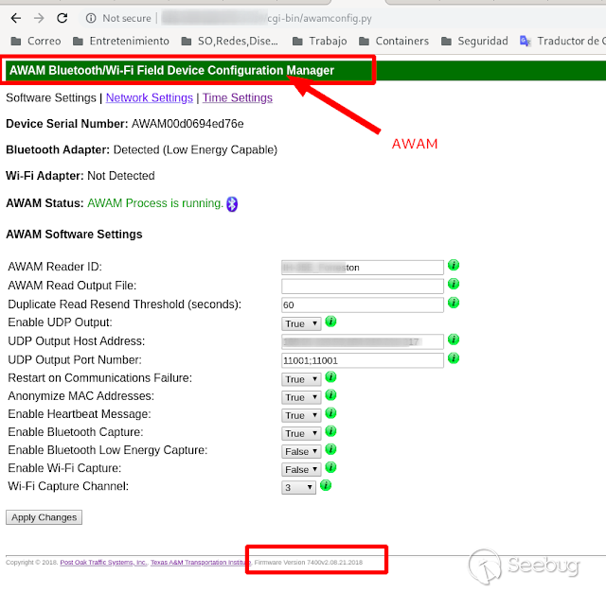606x592 pixels.
Task: Click the 'AWAM Process is running.' status text
Action: pos(155,203)
